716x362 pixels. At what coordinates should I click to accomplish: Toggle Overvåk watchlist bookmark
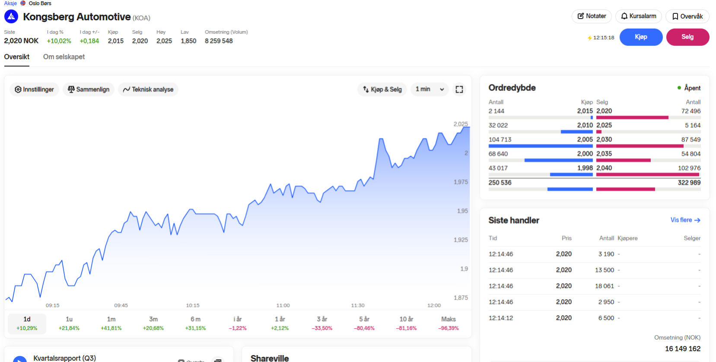pos(687,16)
